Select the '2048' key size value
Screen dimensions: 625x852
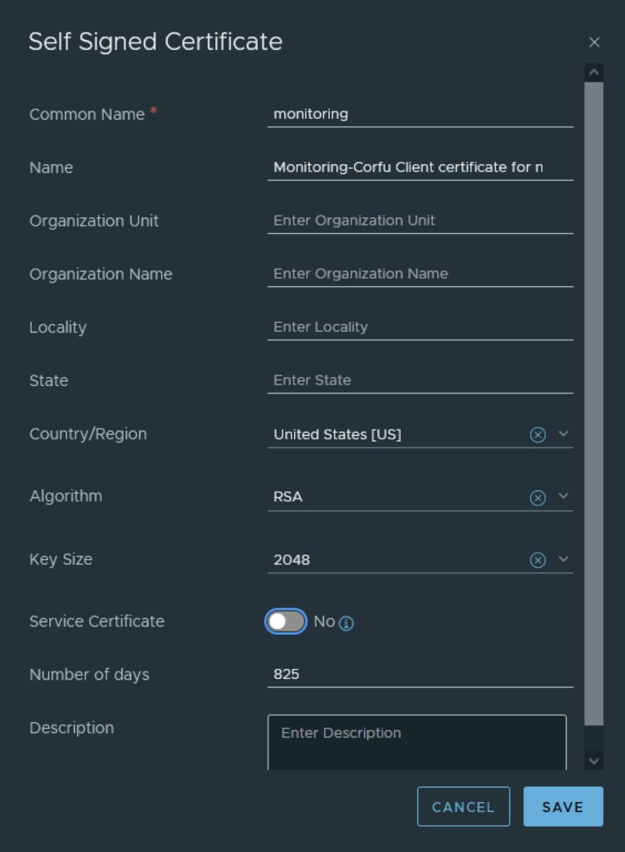pyautogui.click(x=292, y=560)
